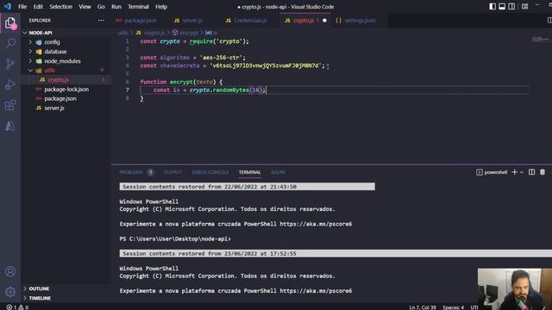Click the Spaces: 4 indentation status item
552x310 pixels.
[453, 307]
